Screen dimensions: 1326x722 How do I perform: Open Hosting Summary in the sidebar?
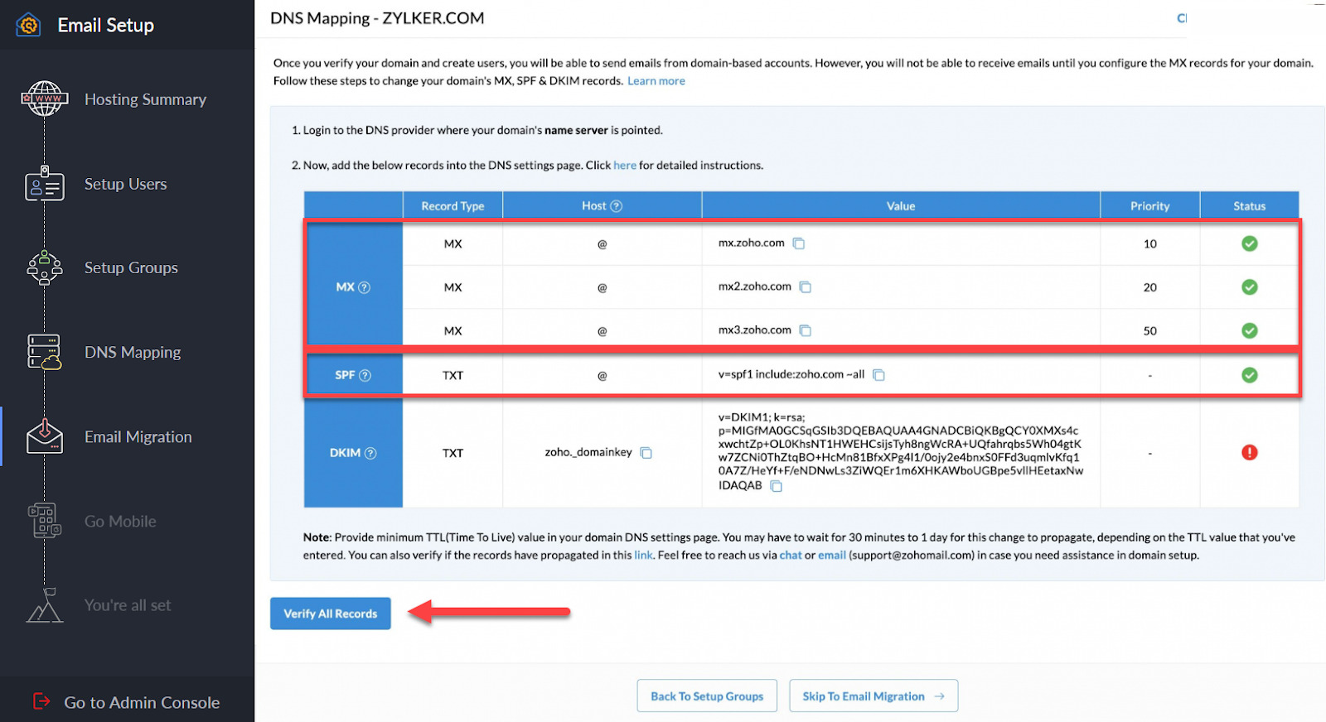(x=145, y=99)
